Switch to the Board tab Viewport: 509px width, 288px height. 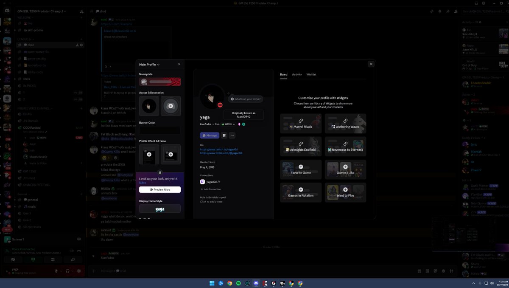[283, 74]
